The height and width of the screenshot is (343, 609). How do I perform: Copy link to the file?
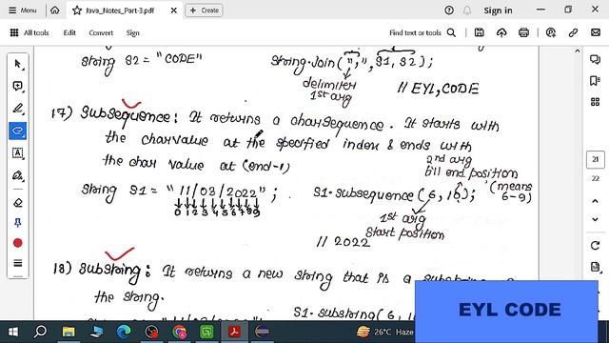pos(573,32)
